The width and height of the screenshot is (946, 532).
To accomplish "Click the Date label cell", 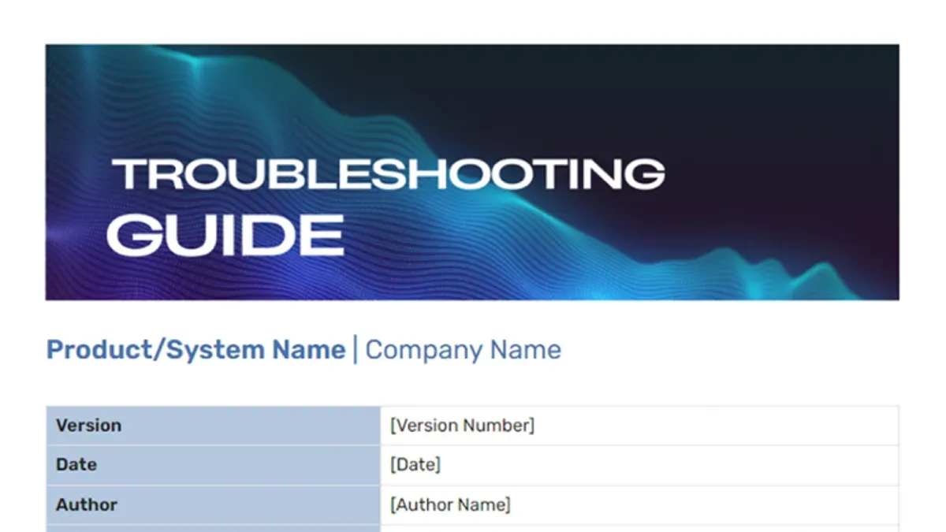I will tap(214, 465).
